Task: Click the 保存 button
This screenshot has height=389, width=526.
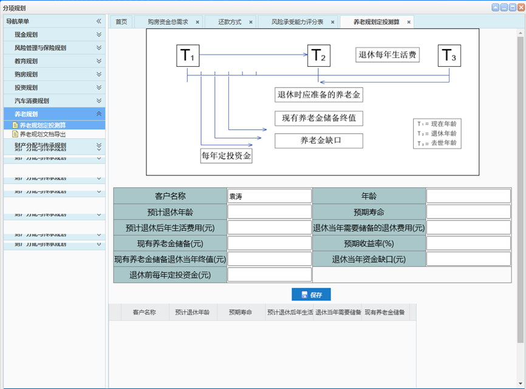Action: pos(311,295)
